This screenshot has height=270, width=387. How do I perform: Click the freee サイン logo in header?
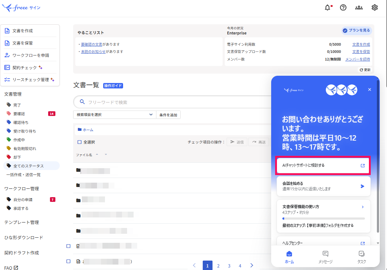21,8
